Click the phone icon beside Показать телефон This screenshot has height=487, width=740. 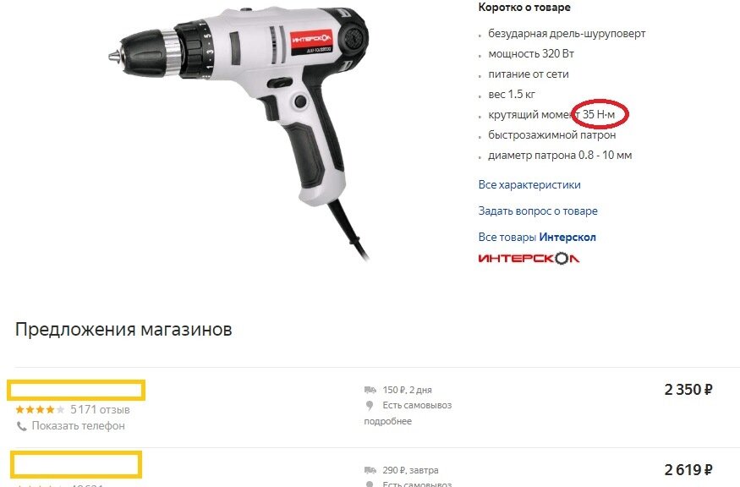pyautogui.click(x=22, y=426)
